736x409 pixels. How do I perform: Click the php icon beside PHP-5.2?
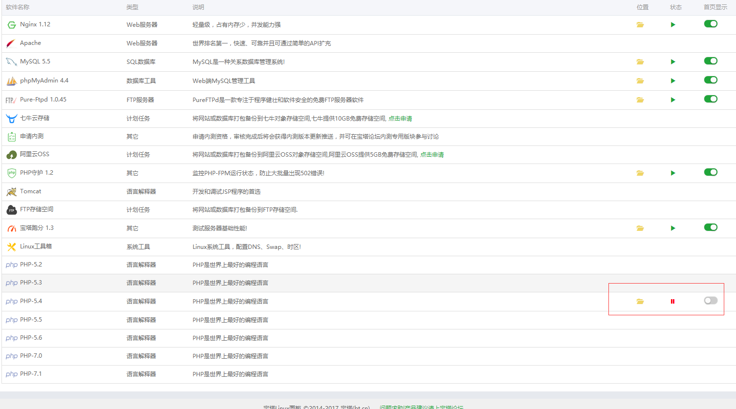(x=12, y=265)
